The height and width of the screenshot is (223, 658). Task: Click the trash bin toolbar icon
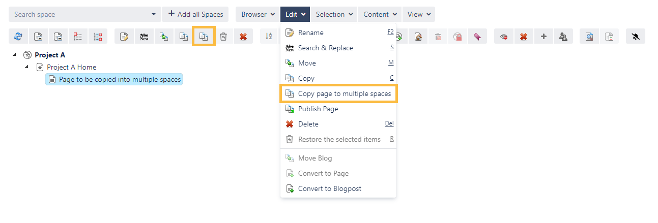223,37
